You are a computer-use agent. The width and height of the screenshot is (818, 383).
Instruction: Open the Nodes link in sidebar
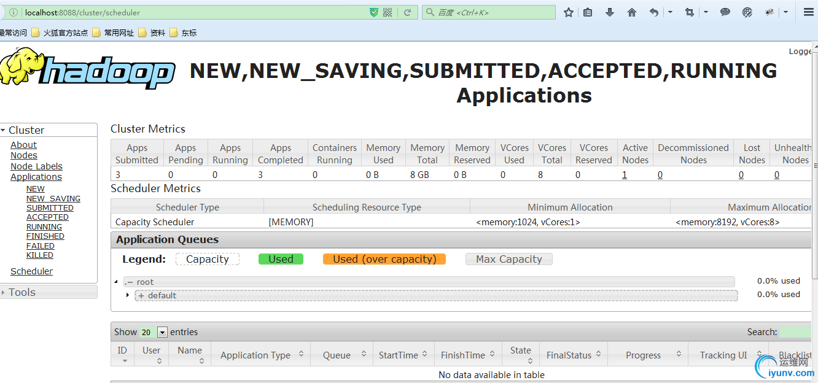click(24, 155)
